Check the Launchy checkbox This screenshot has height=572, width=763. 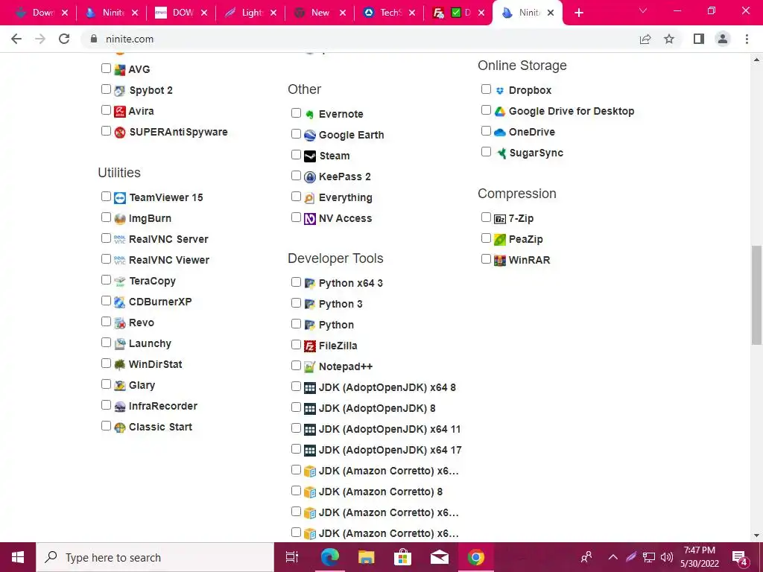[106, 343]
